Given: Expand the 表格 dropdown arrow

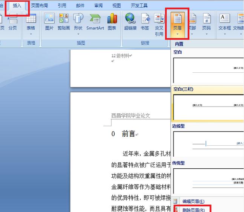Looking at the screenshot, I should pos(31,34).
